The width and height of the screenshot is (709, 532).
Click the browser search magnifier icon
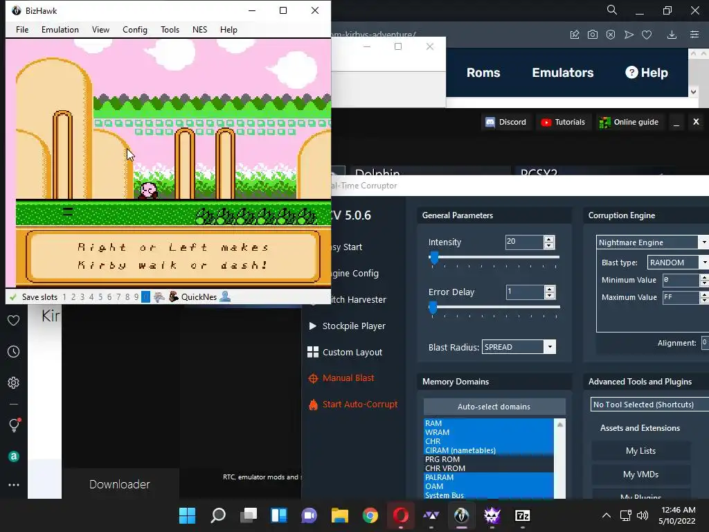tap(612, 10)
